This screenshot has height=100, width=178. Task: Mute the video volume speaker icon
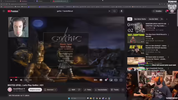21,80
